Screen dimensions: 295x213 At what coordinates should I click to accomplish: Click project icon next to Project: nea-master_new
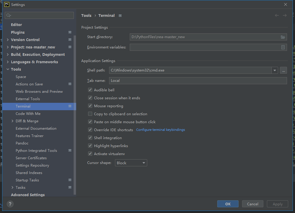click(70, 47)
